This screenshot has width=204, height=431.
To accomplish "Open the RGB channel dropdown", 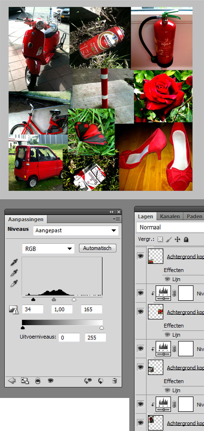I will coord(48,249).
